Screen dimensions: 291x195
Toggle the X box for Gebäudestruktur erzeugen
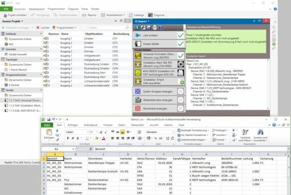pyautogui.click(x=181, y=100)
